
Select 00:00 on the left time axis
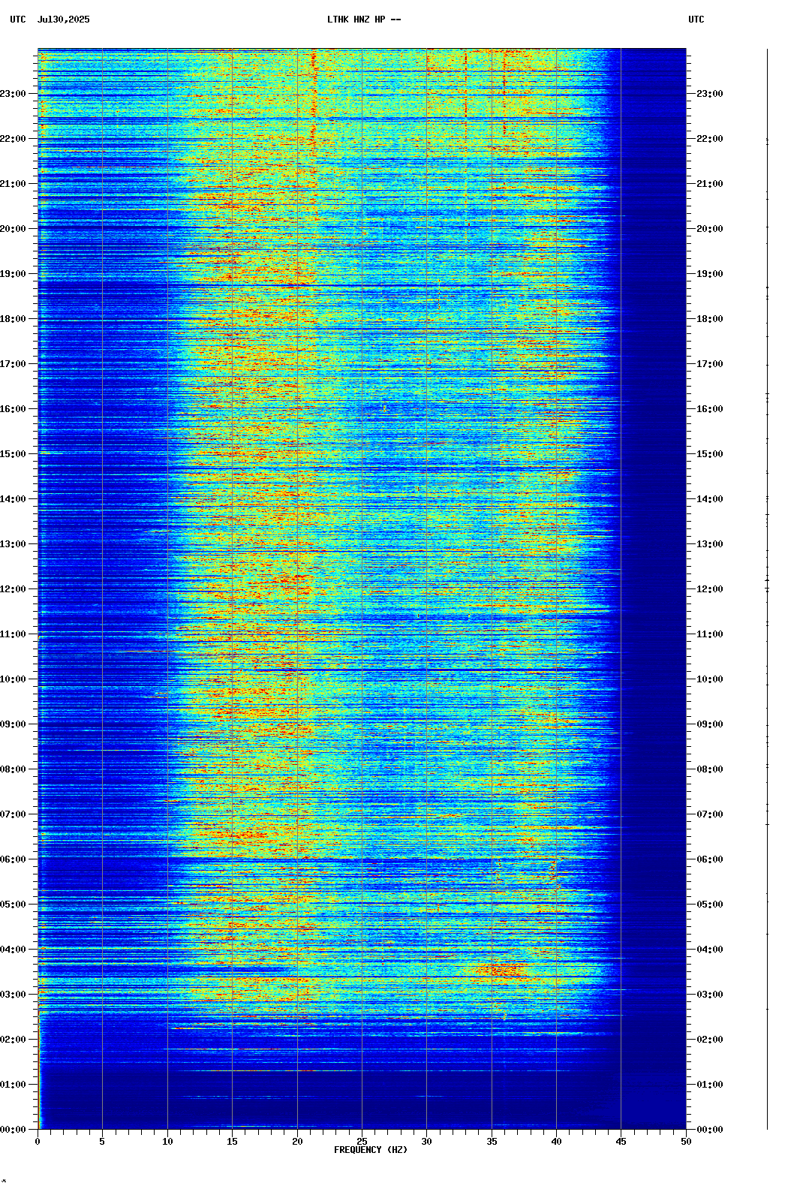pos(13,1130)
